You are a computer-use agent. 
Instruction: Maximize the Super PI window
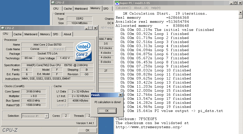click(x=235, y=3)
